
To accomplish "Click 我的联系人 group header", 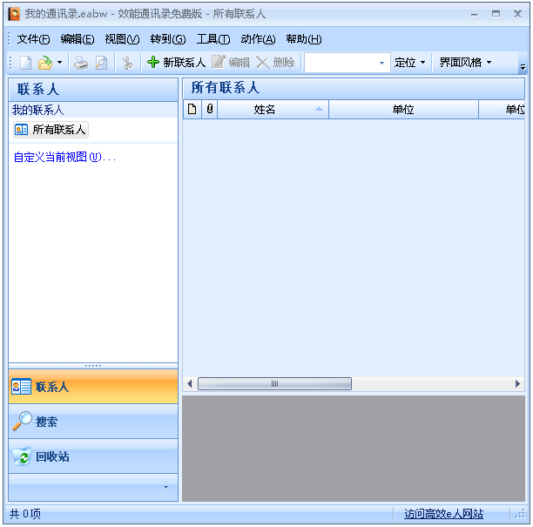I will [93, 110].
